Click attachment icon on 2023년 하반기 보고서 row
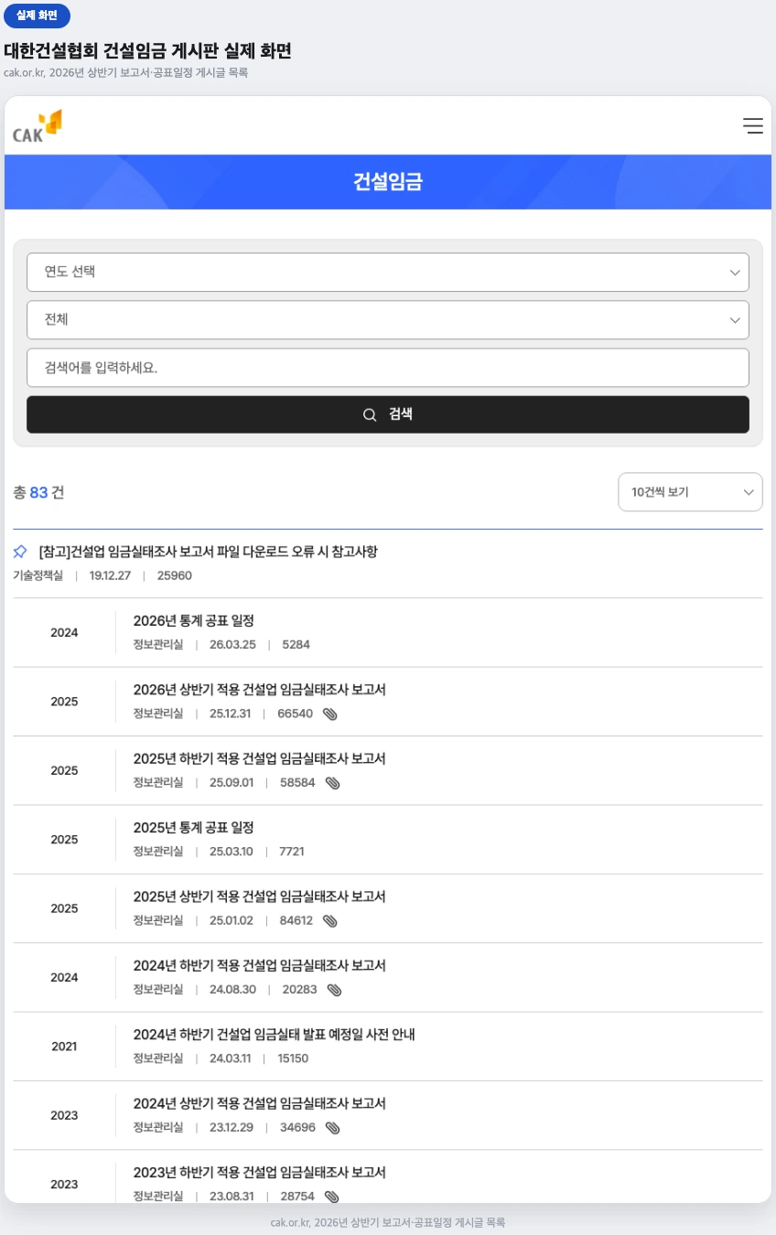The height and width of the screenshot is (1235, 776). (x=332, y=1197)
